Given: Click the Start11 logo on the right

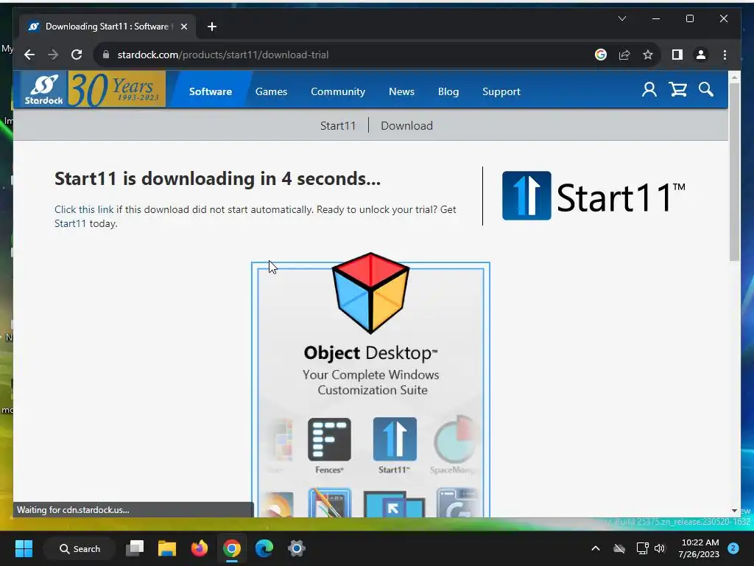Looking at the screenshot, I should (x=593, y=196).
